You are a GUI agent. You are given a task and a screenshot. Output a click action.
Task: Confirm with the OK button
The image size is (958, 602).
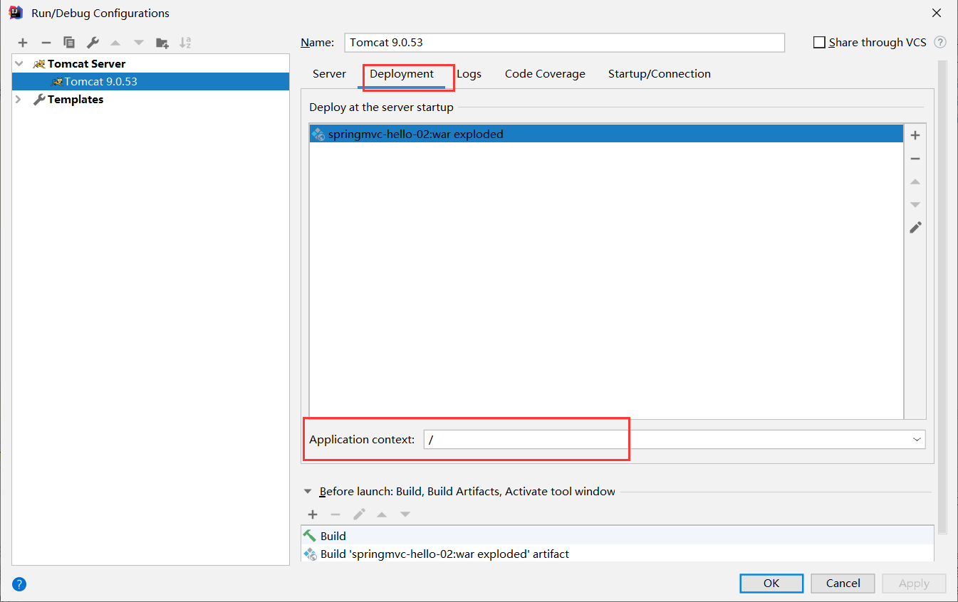[771, 583]
